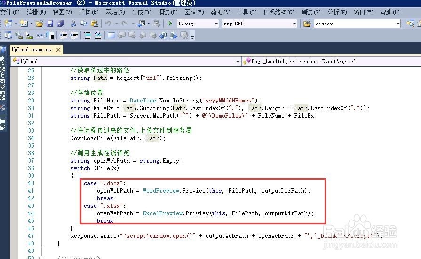The height and width of the screenshot is (259, 421).
Task: Click the Increase Line Indent icon
Action: (x=74, y=35)
